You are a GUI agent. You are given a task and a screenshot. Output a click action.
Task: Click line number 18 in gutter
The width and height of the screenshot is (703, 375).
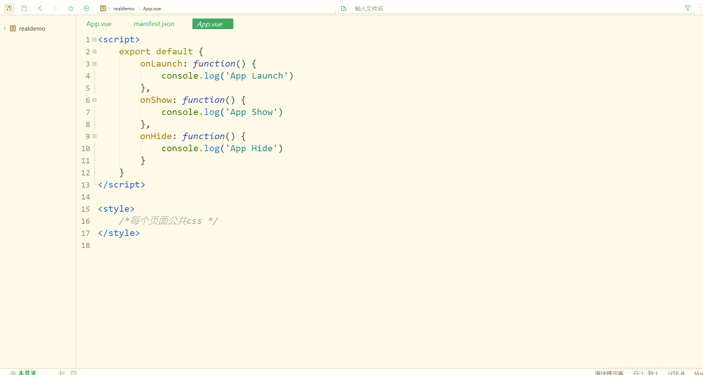[x=86, y=245]
